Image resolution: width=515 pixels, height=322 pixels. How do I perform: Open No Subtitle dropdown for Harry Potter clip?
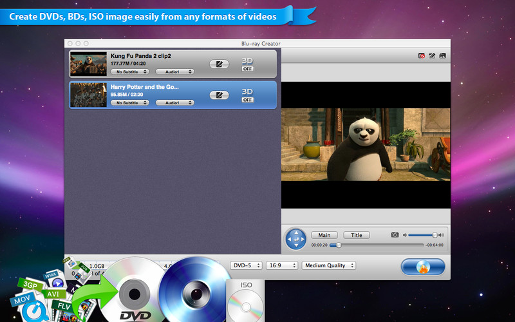[130, 103]
